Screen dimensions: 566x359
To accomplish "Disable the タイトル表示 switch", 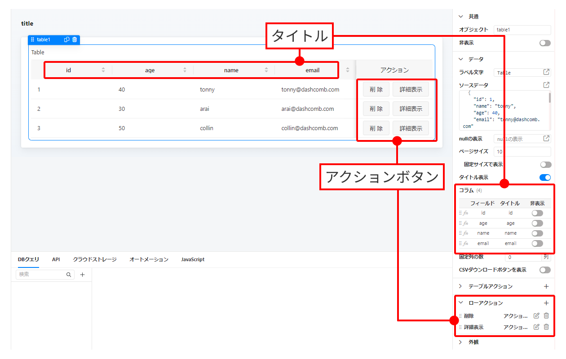I will (545, 177).
